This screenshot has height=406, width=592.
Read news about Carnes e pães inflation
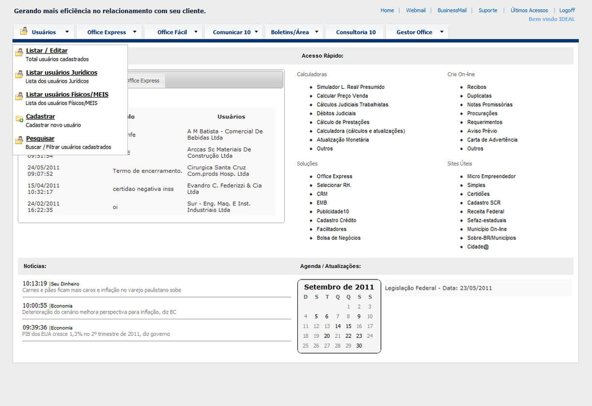102,290
